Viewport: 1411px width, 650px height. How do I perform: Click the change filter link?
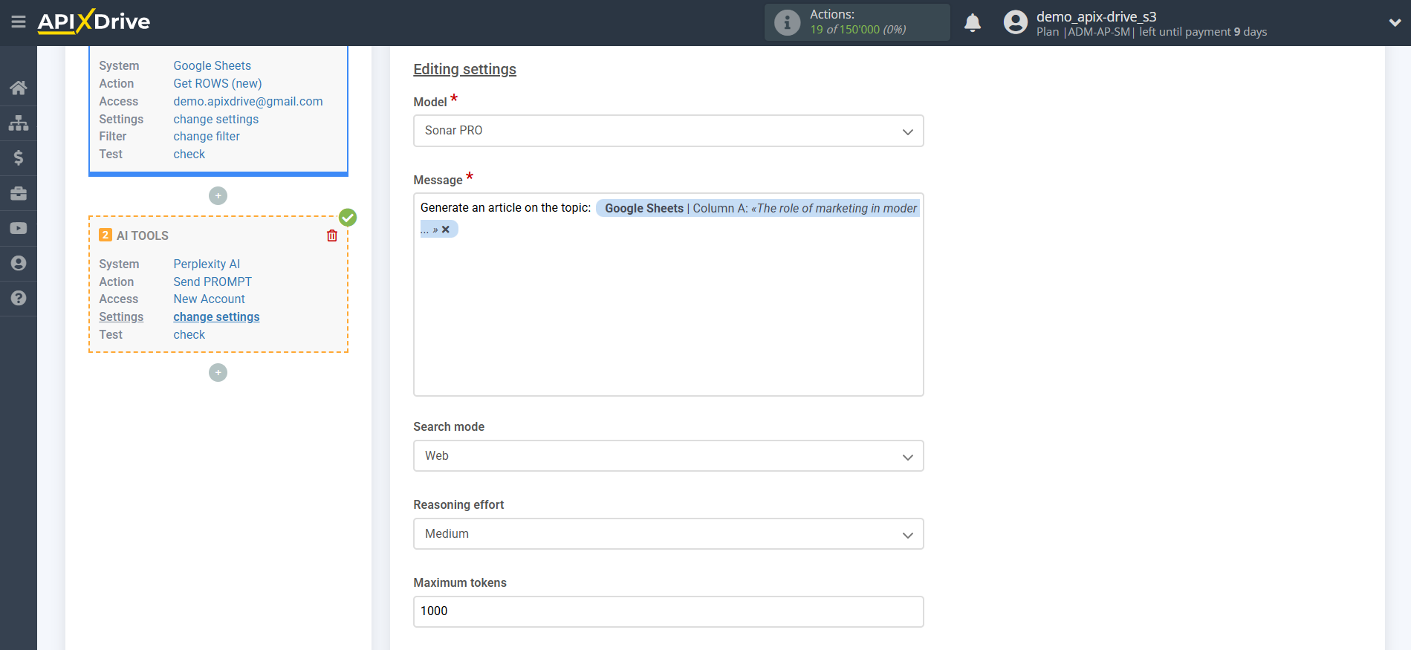click(x=206, y=136)
